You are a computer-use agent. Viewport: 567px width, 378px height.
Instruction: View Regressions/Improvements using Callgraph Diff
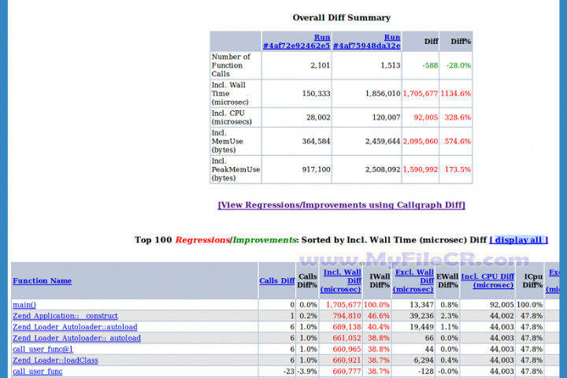click(x=341, y=205)
